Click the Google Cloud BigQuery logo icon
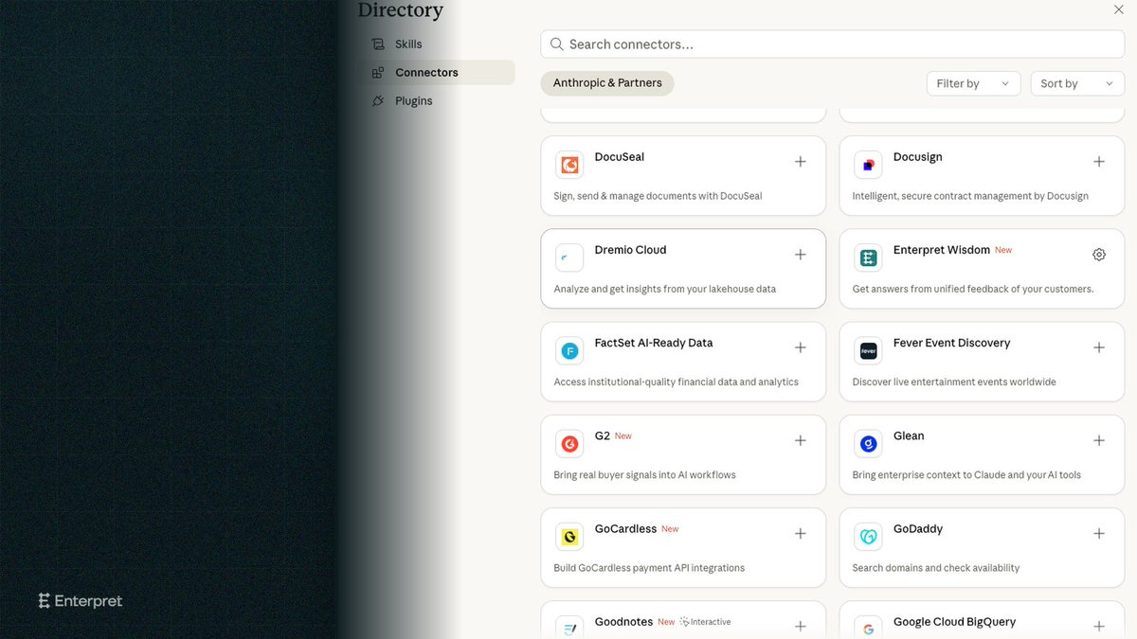Screen dimensions: 1137x639 tap(868, 627)
